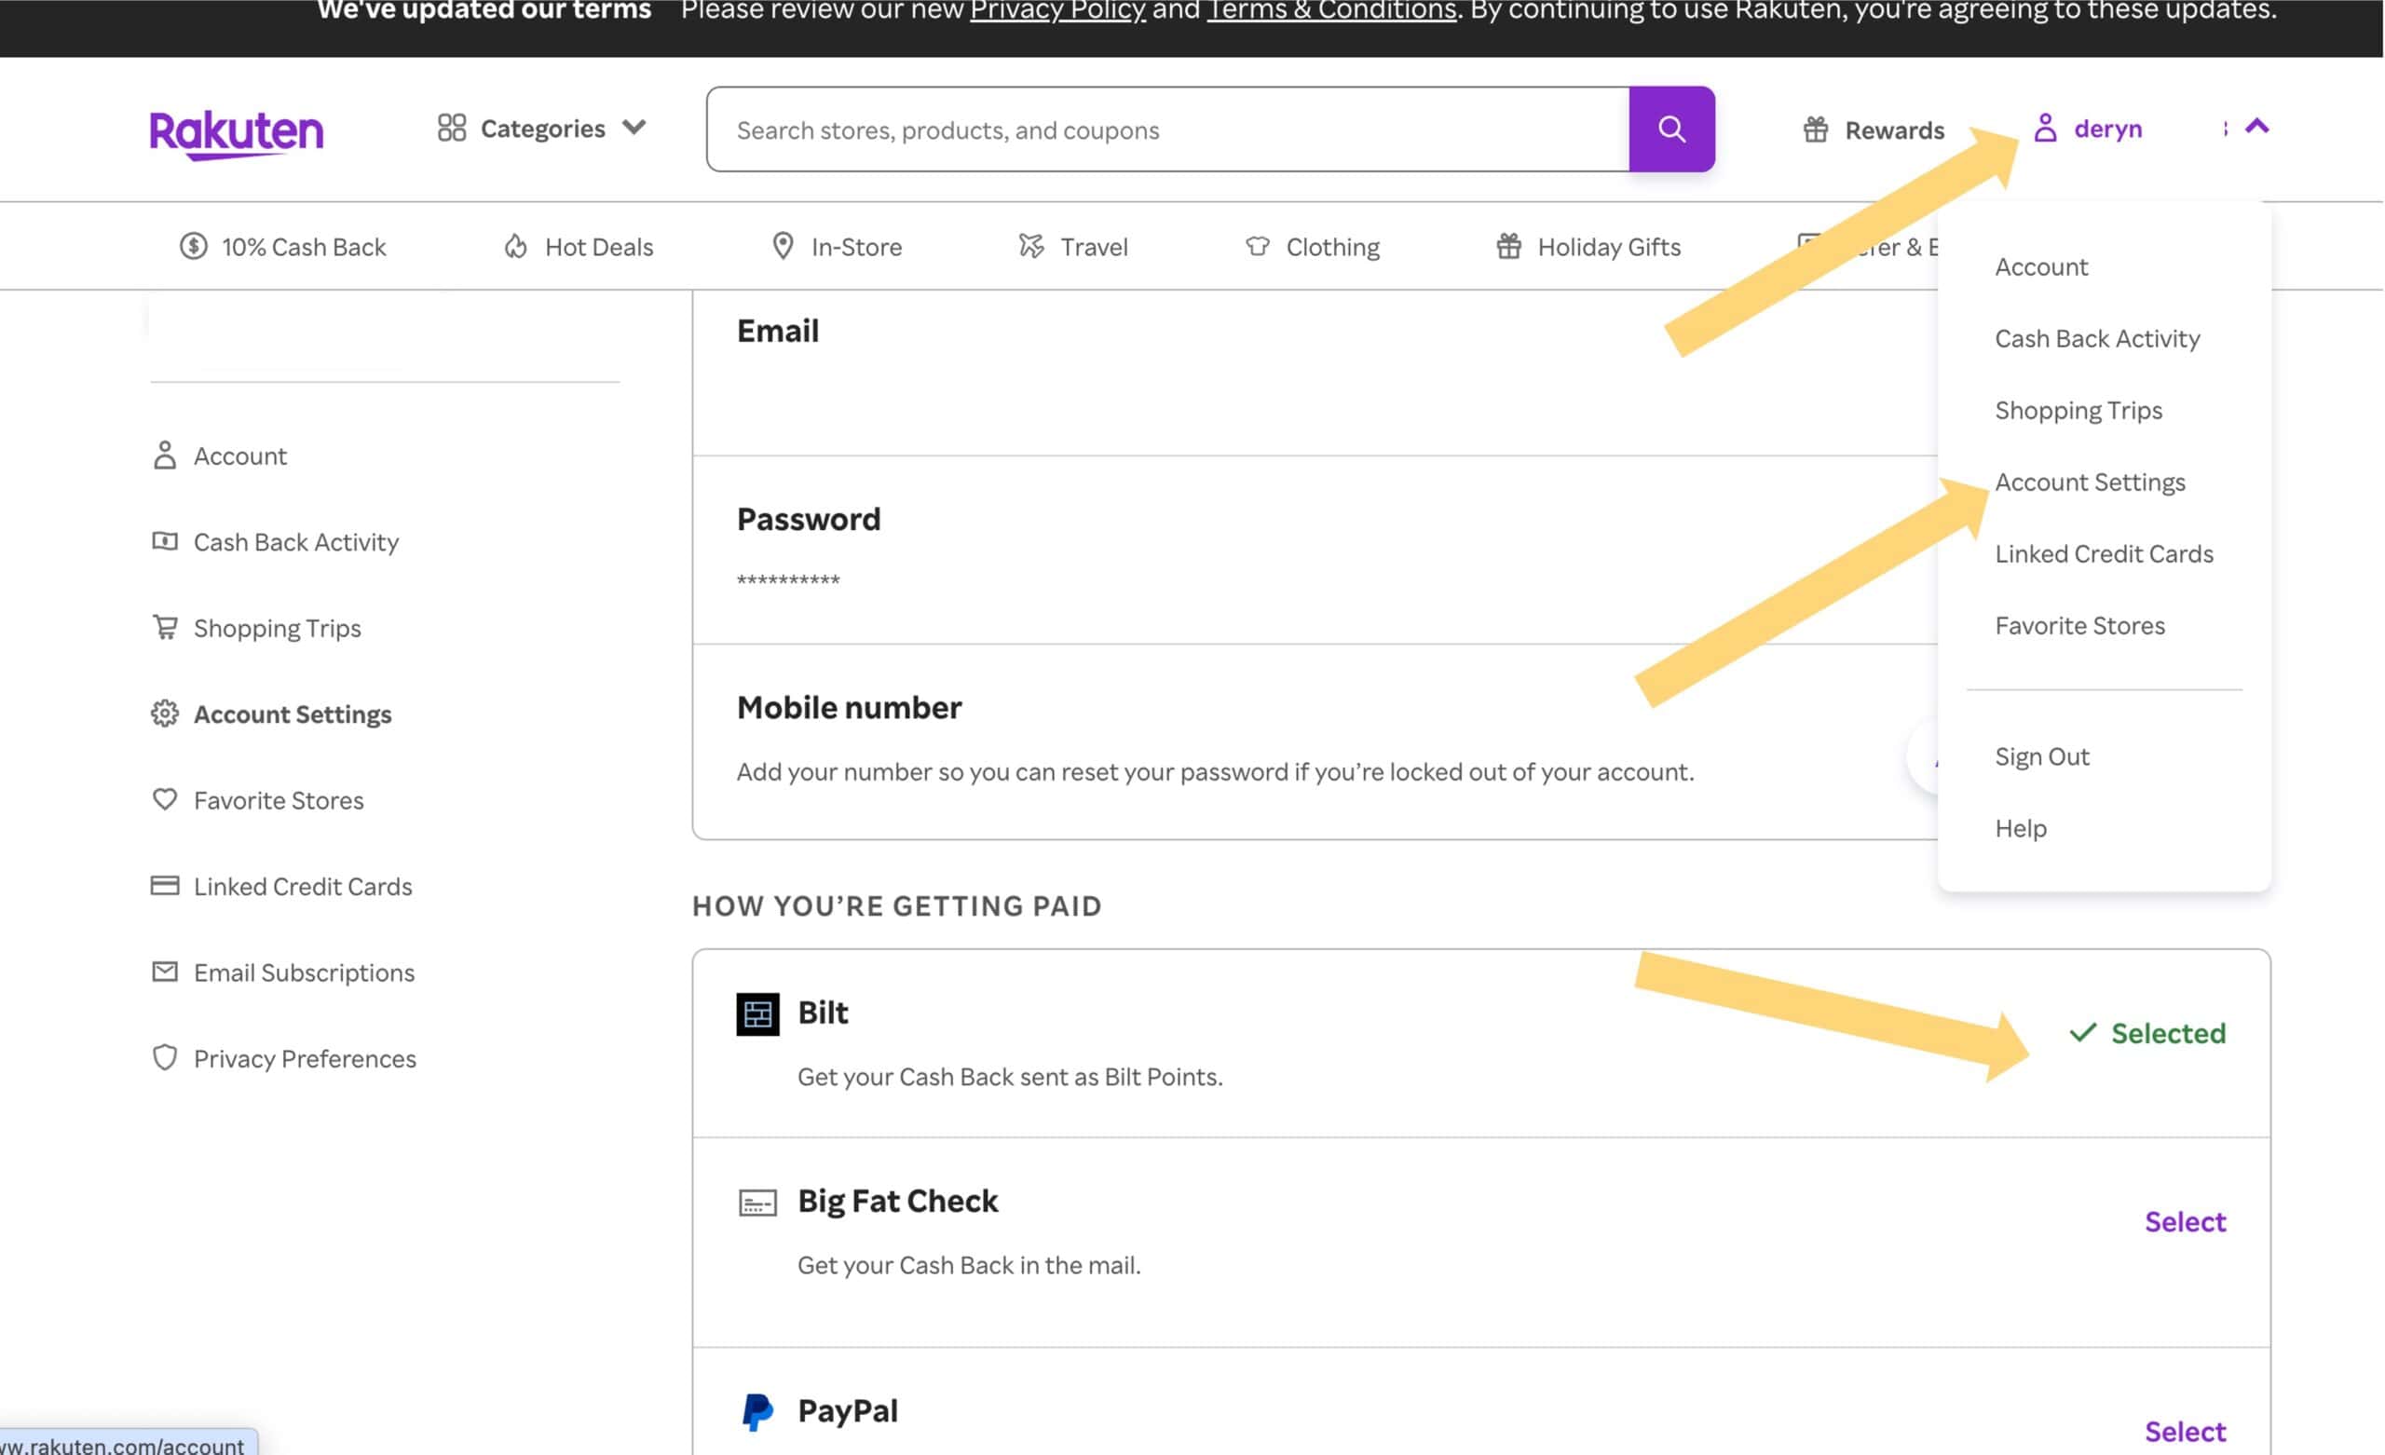Open Account in the left sidebar
The image size is (2385, 1455).
click(x=240, y=456)
